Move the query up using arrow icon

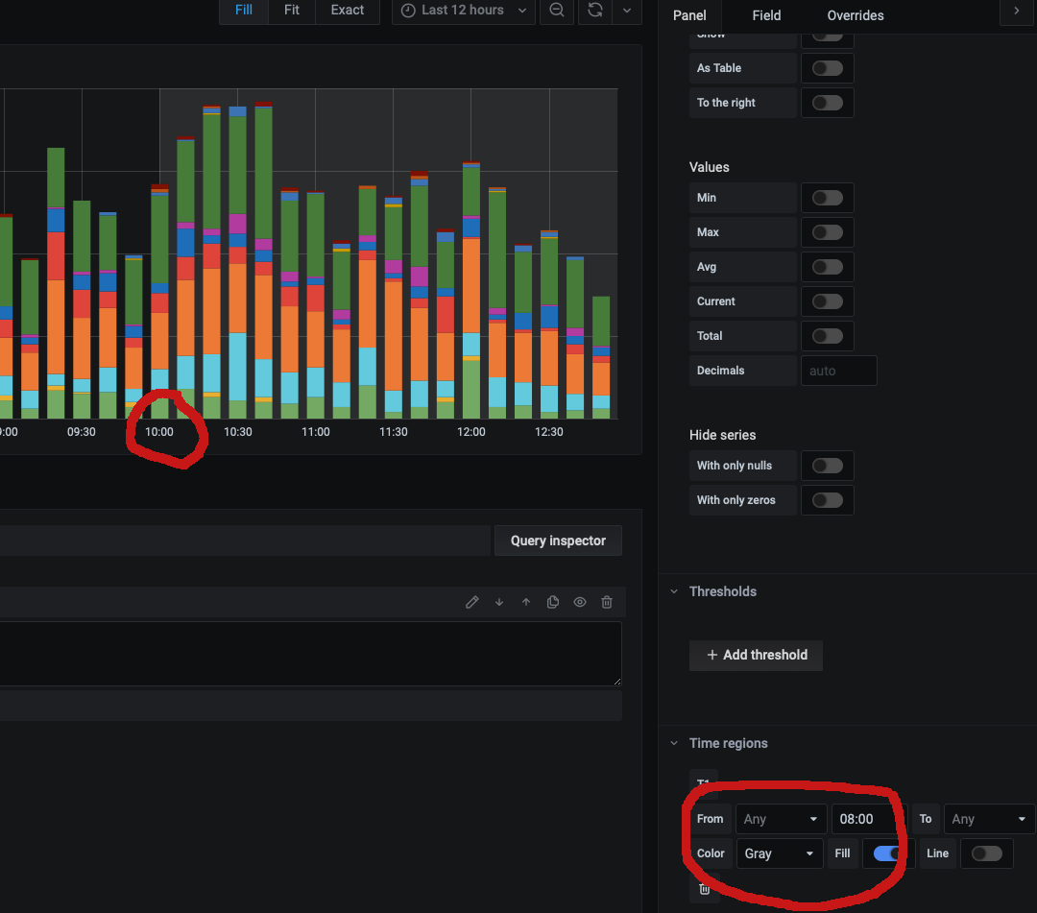tap(526, 601)
